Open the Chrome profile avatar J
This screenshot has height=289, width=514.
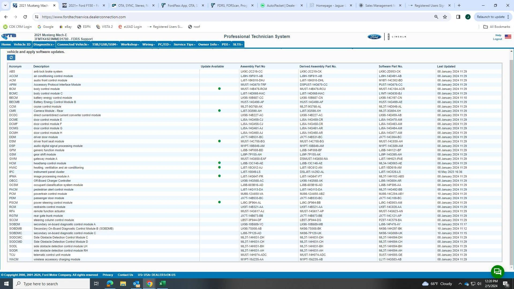tap(468, 17)
